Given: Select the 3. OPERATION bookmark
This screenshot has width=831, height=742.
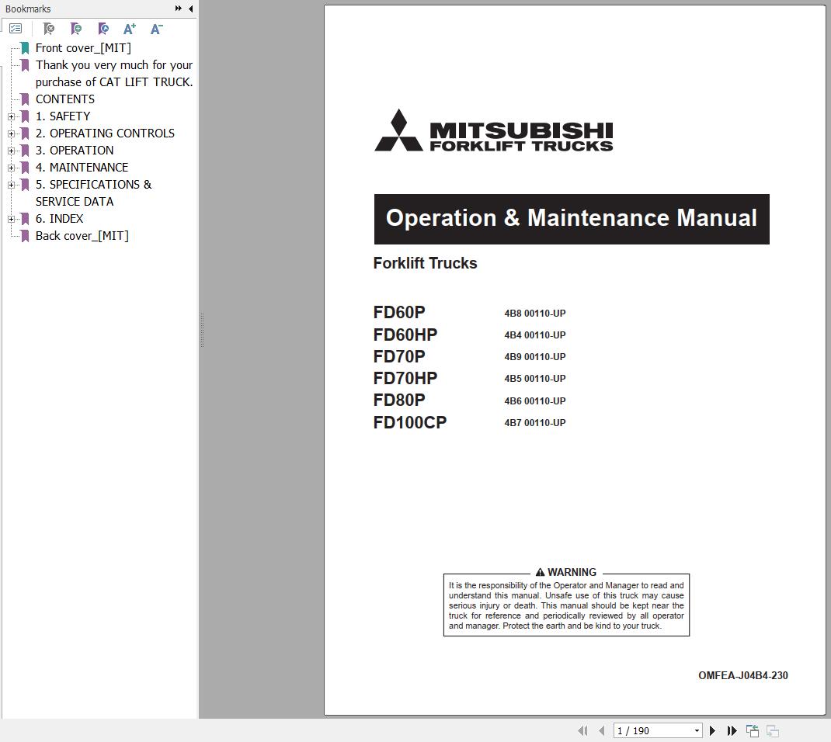Looking at the screenshot, I should click(75, 151).
